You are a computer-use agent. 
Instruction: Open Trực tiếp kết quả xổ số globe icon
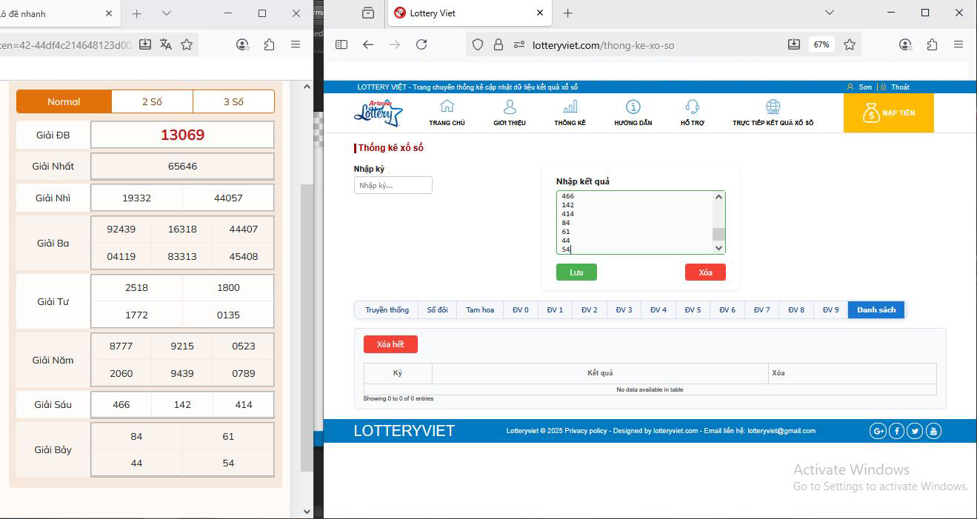773,107
